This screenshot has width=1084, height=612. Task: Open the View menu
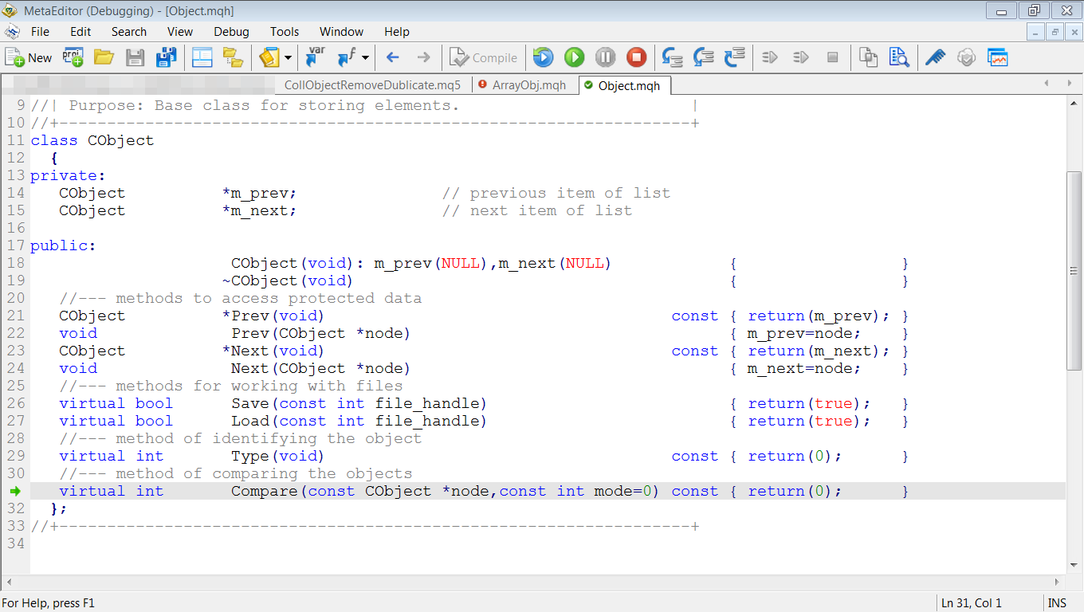(180, 32)
